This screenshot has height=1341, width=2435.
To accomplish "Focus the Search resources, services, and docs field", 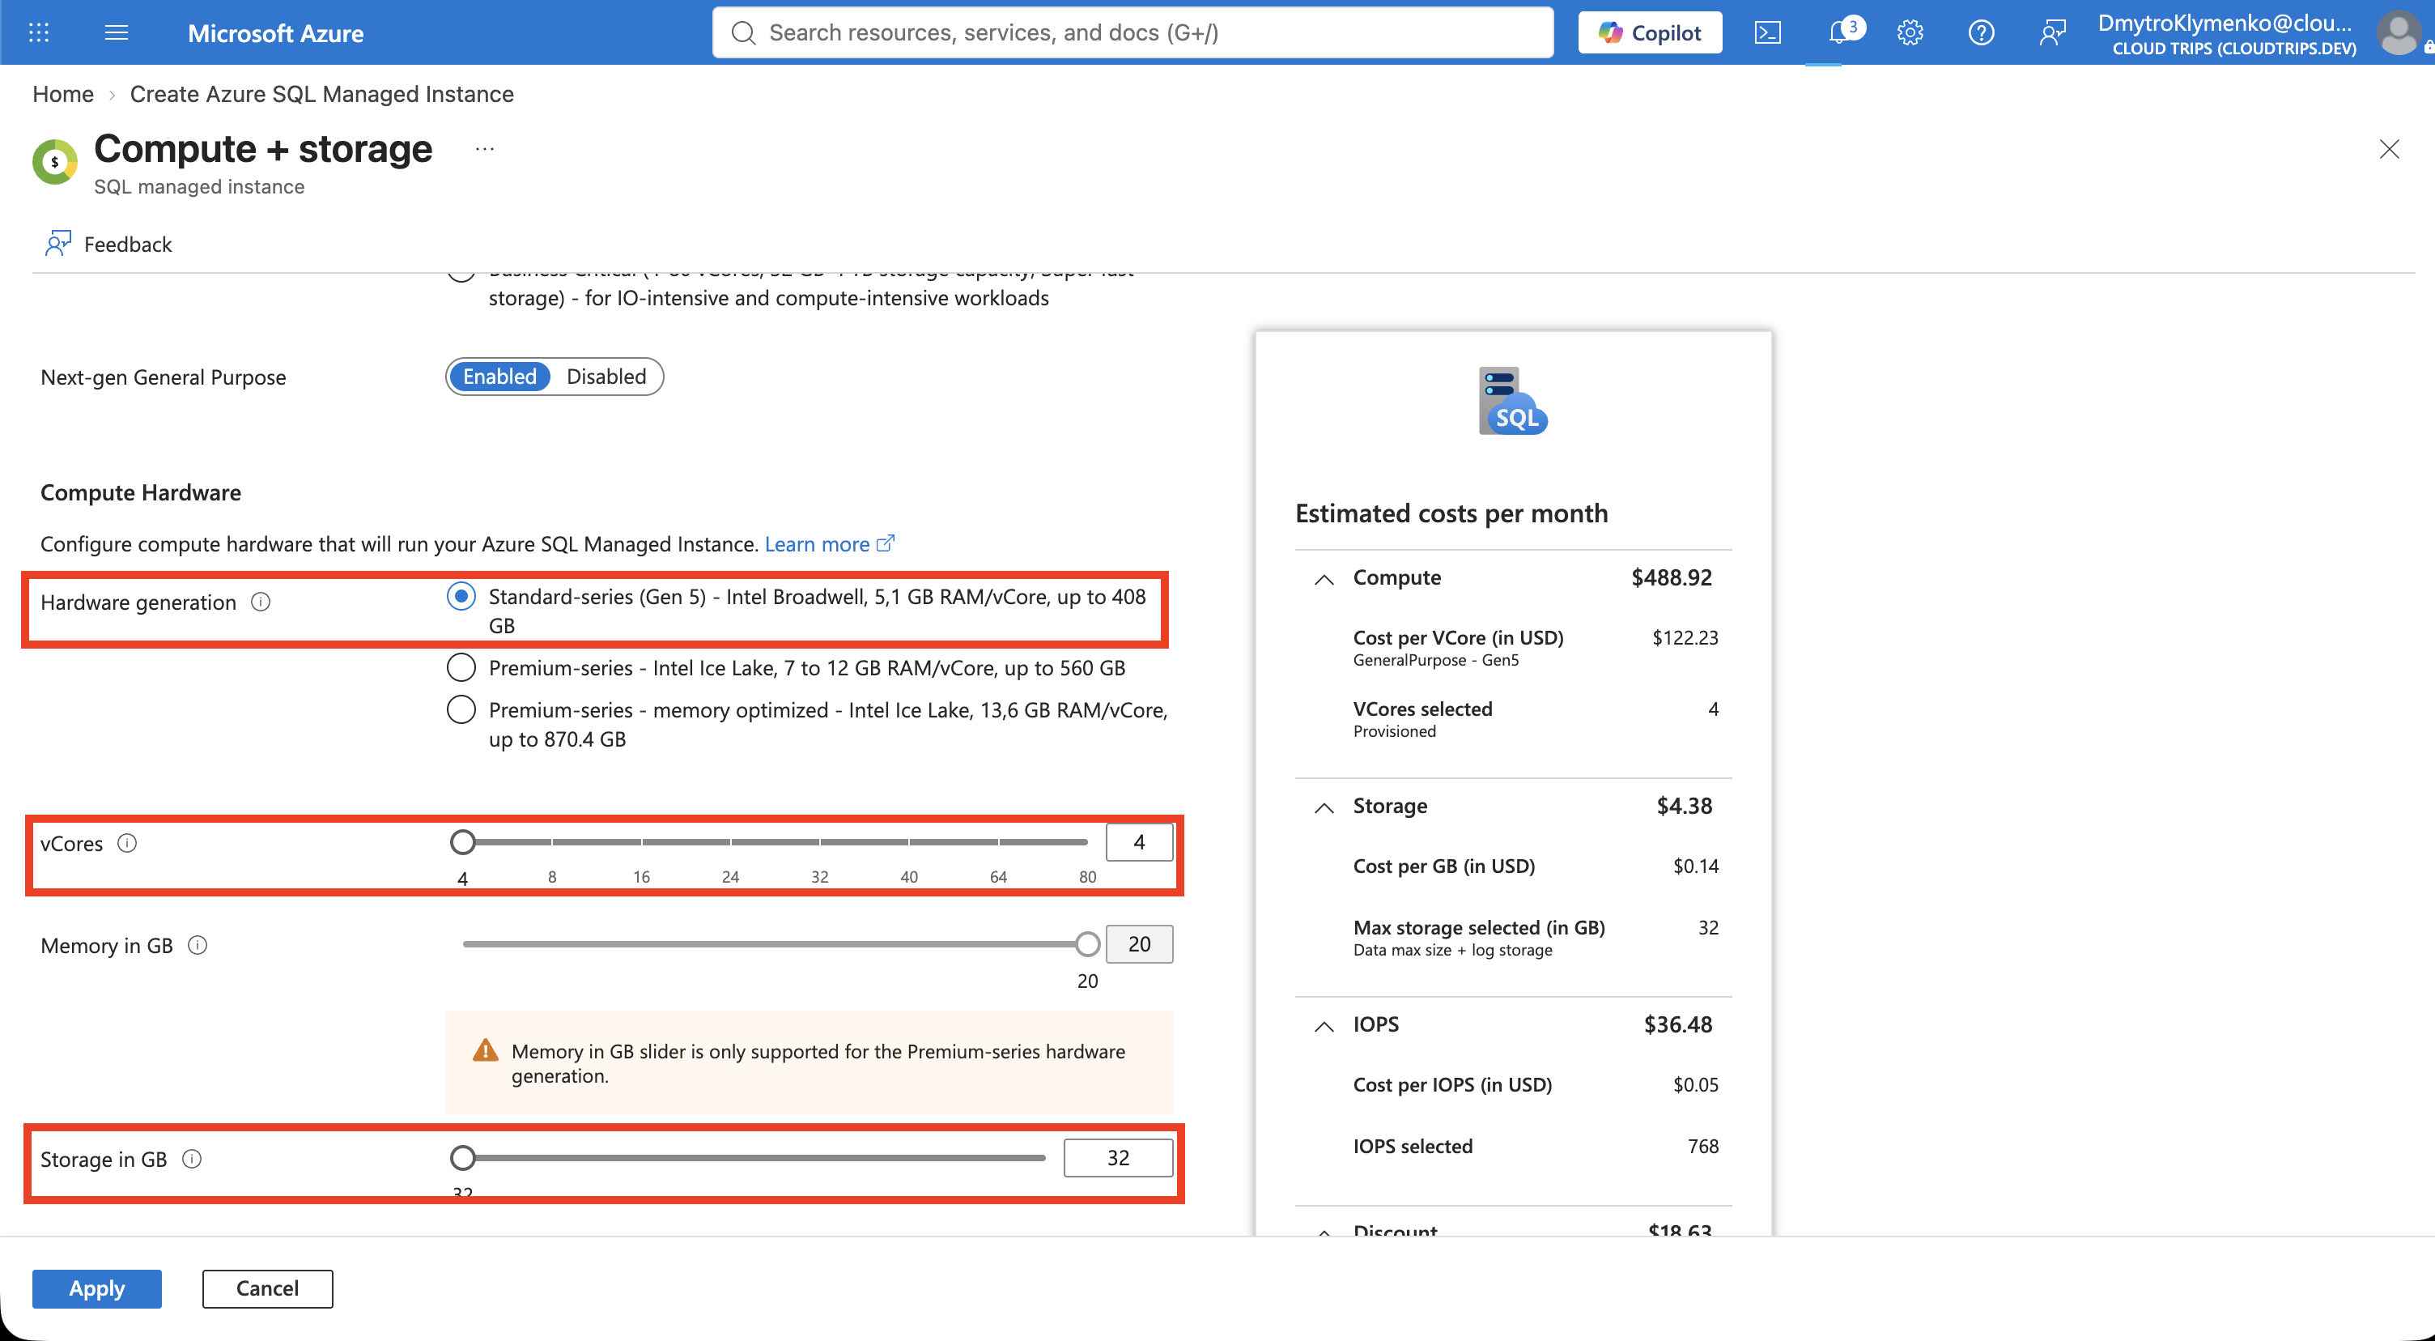I will 1133,33.
